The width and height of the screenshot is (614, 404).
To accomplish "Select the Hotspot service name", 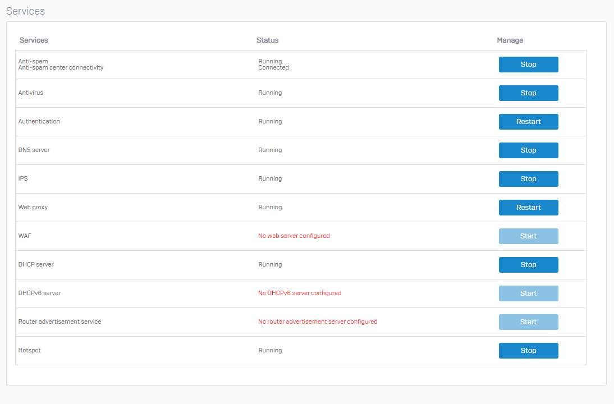I will coord(29,350).
